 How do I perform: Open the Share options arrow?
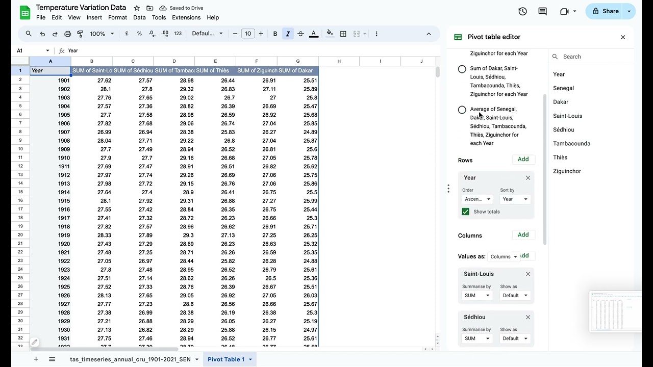click(x=629, y=11)
